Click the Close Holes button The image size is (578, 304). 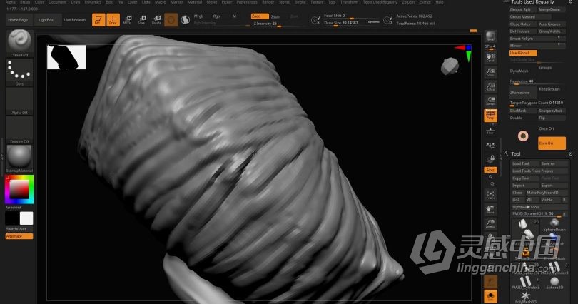[523, 24]
